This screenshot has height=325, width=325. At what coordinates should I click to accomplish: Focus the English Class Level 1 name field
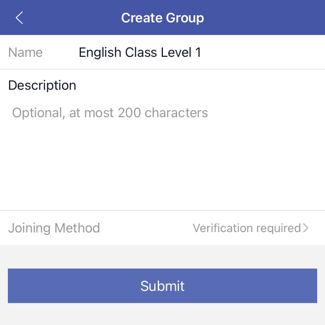coord(140,53)
